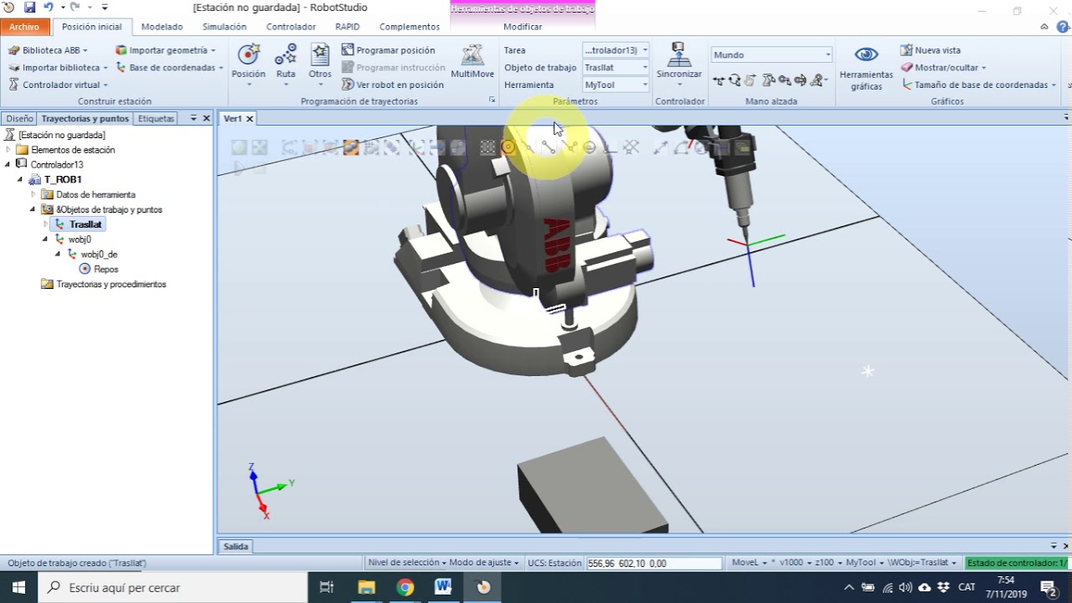The image size is (1072, 603).
Task: Open the Mostrar/ocultar menu
Action: pyautogui.click(x=943, y=67)
